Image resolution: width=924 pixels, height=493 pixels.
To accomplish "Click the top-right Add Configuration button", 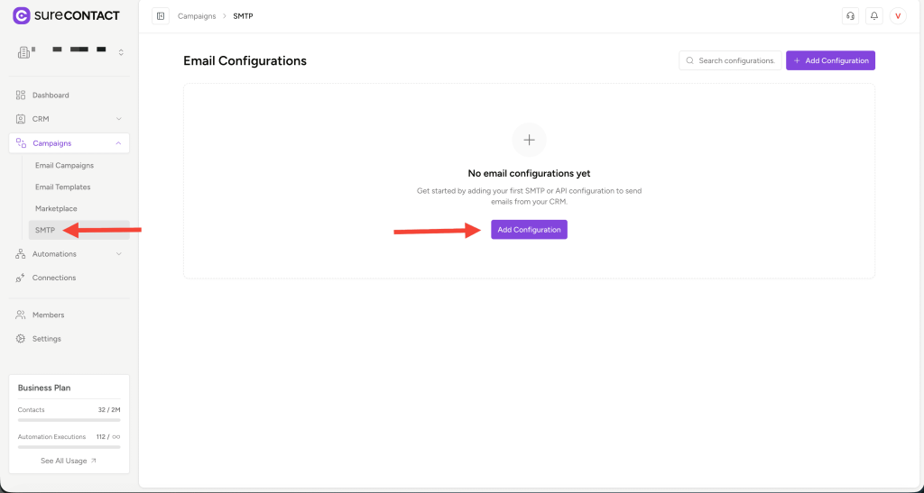I will (830, 60).
